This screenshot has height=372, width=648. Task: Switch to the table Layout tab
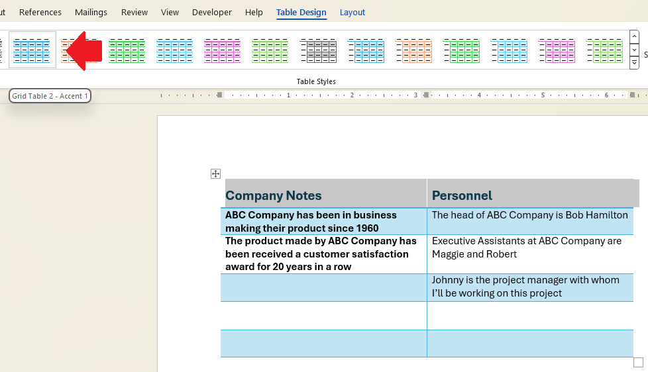click(352, 13)
